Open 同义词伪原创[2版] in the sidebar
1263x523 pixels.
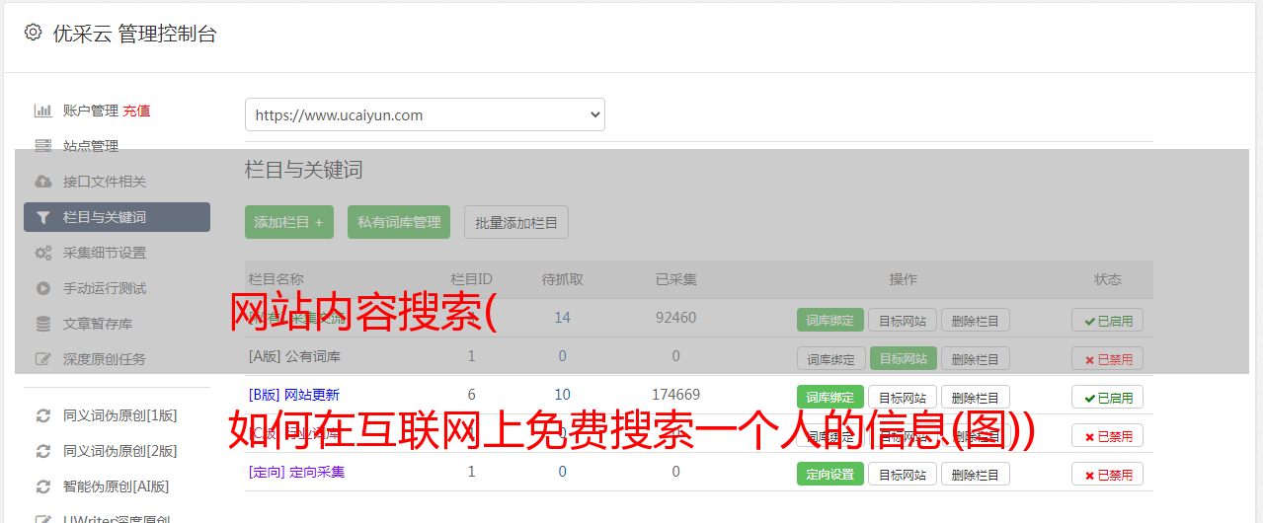120,451
